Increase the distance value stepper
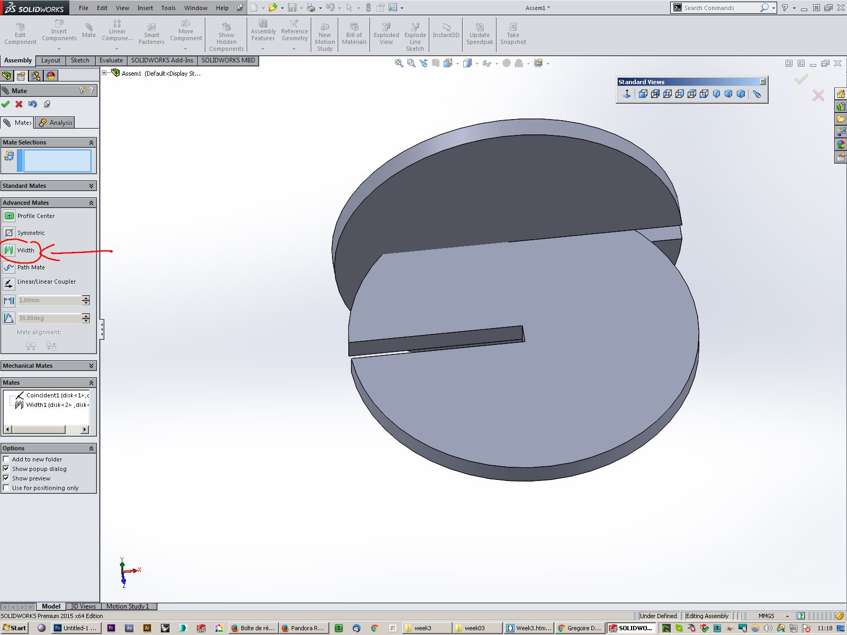 (86, 298)
